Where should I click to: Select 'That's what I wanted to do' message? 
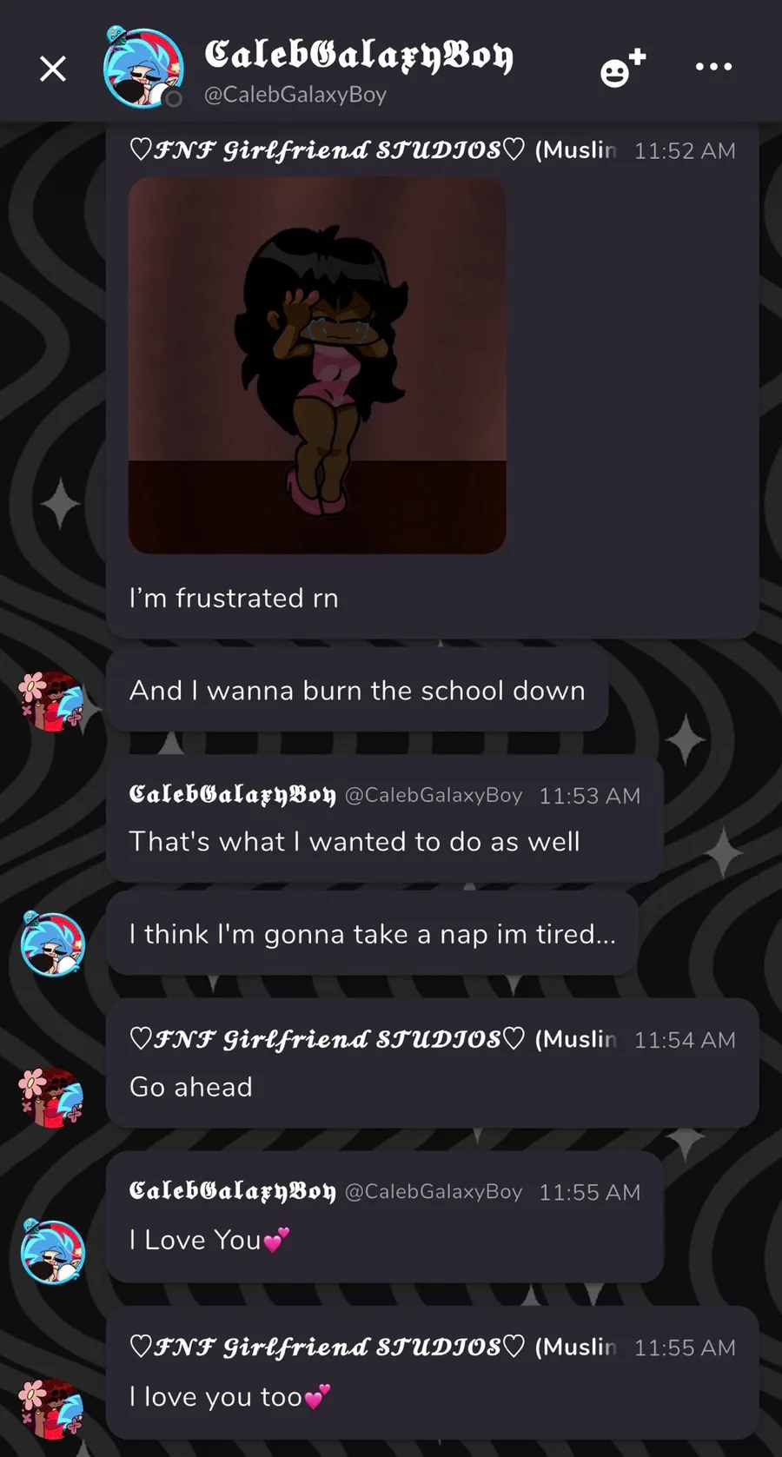pos(384,818)
